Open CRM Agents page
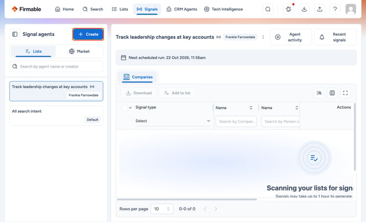Screen dimensions: 366x222 (x=182, y=9)
